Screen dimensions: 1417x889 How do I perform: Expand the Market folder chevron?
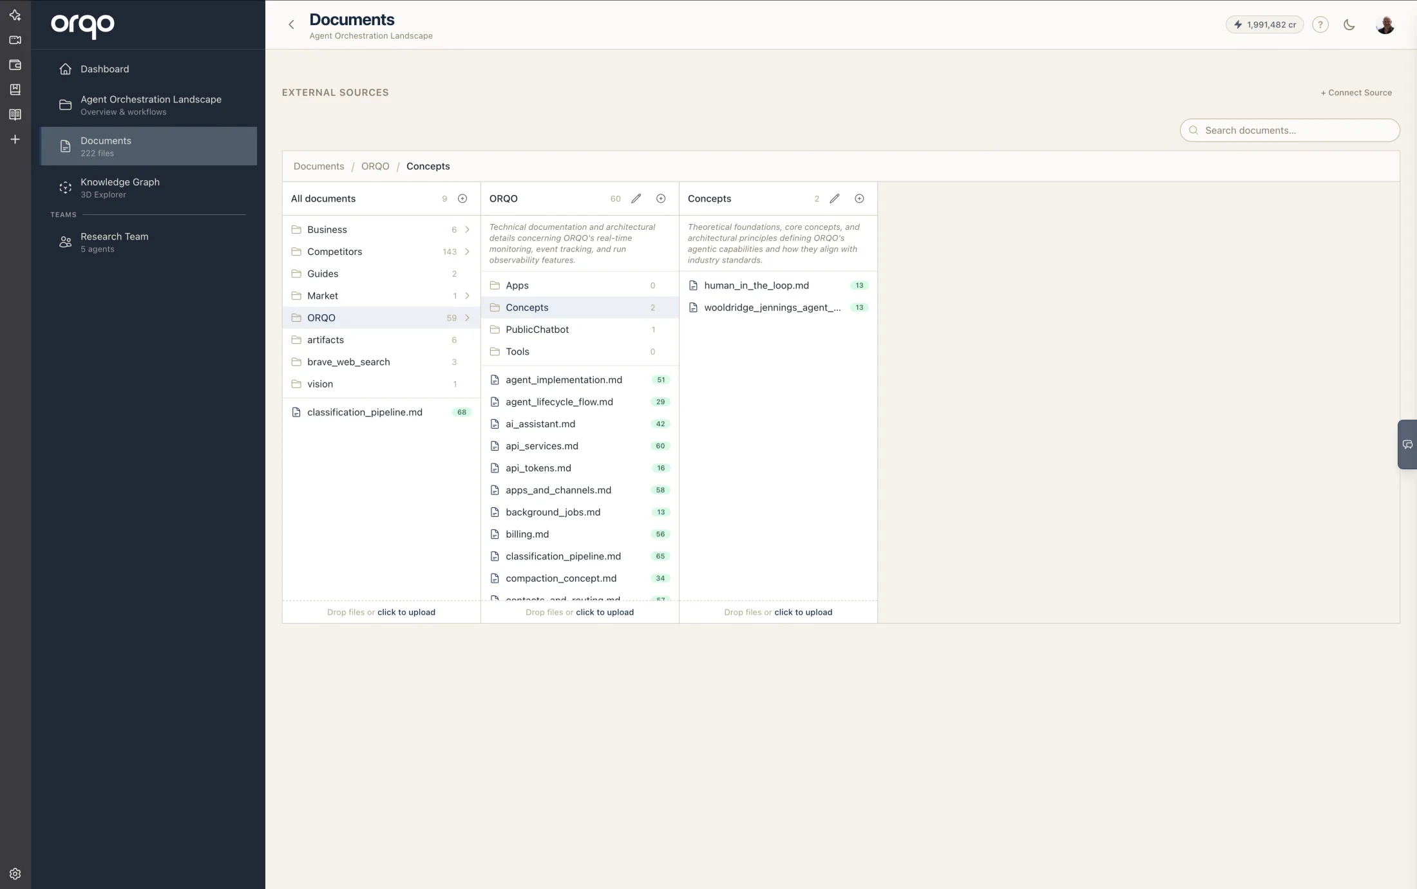click(467, 295)
